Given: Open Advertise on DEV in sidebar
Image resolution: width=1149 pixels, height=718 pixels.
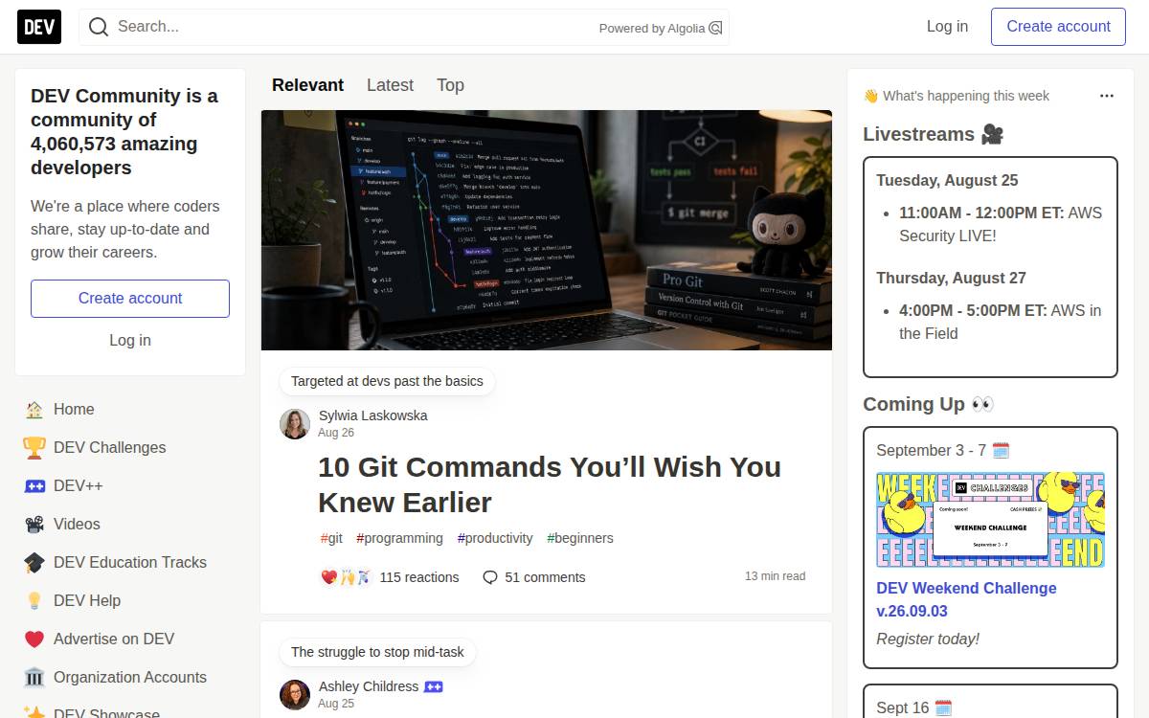Looking at the screenshot, I should [130, 639].
